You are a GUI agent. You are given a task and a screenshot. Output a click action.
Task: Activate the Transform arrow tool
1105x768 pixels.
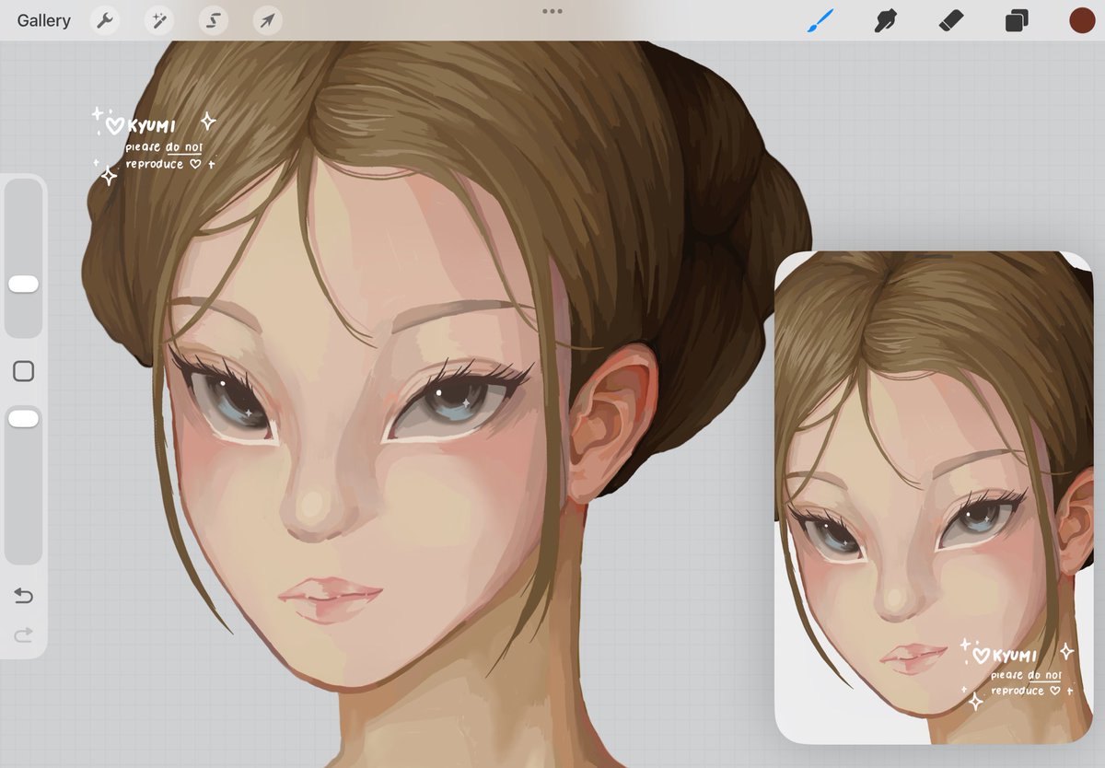[267, 20]
